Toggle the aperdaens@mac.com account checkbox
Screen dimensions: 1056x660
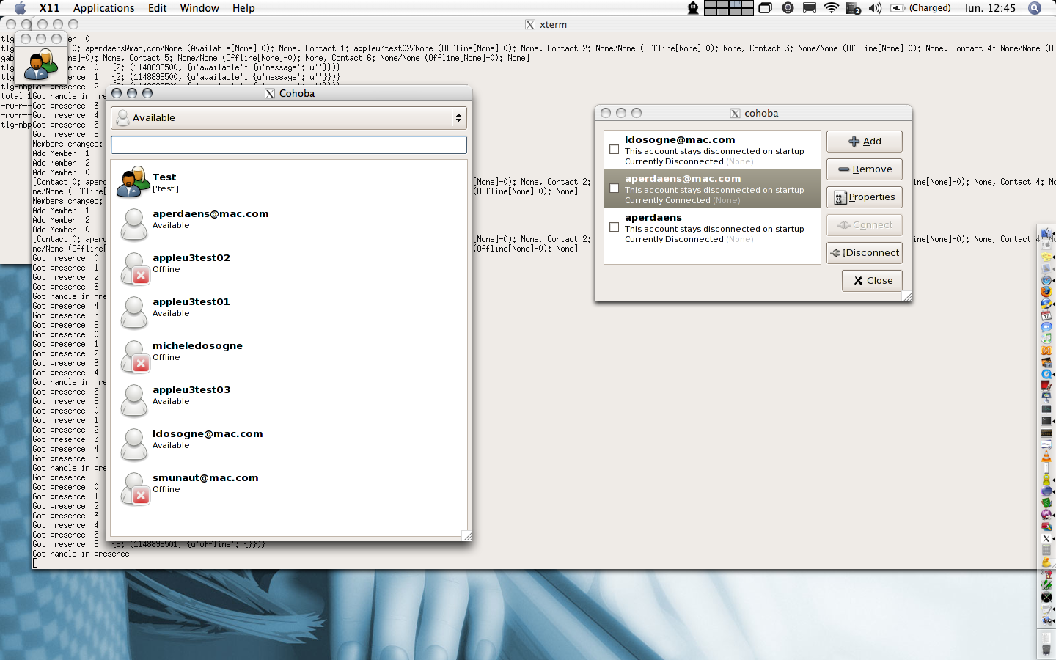click(615, 188)
